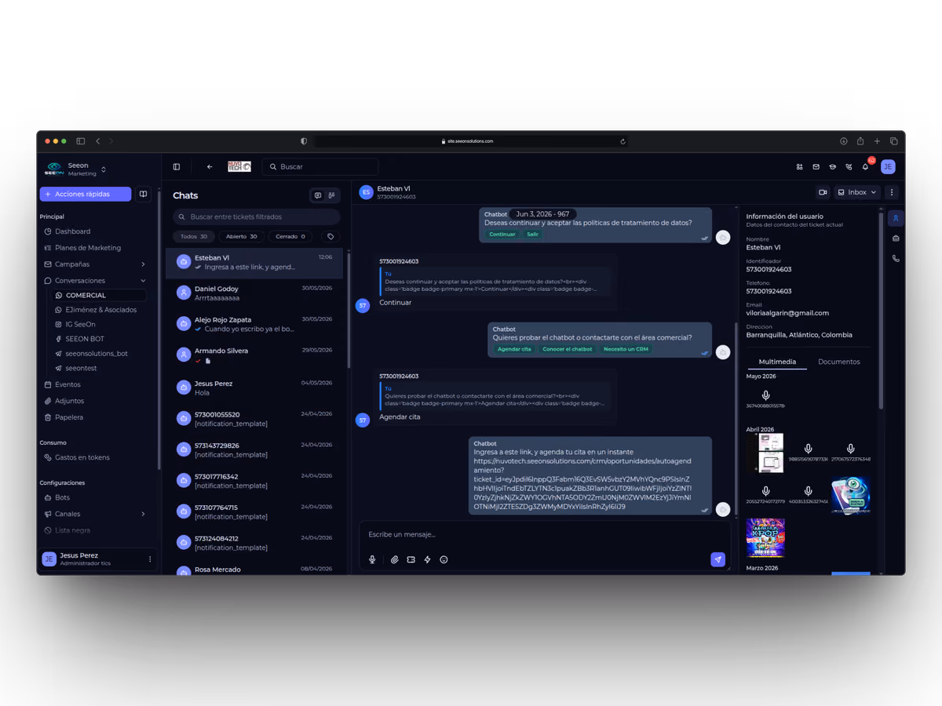Viewport: 942px width, 706px height.
Task: Show user info panel person icon
Action: (x=896, y=218)
